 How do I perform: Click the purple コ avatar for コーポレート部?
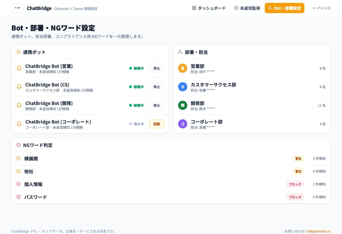click(183, 124)
